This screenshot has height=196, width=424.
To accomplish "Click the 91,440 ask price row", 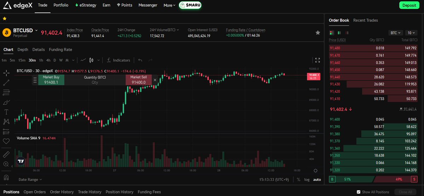I will pos(373,77).
